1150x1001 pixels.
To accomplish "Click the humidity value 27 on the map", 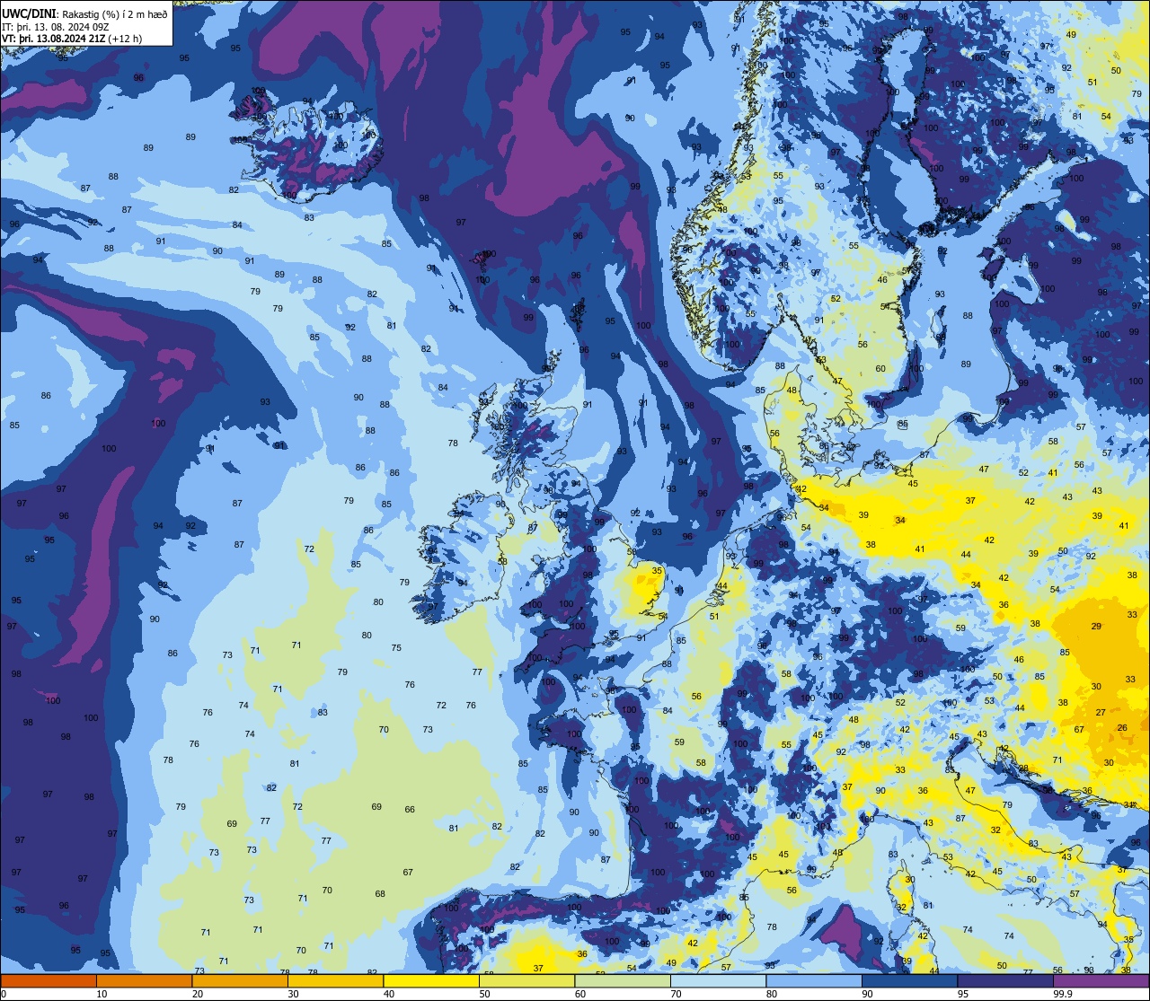I will click(1101, 712).
